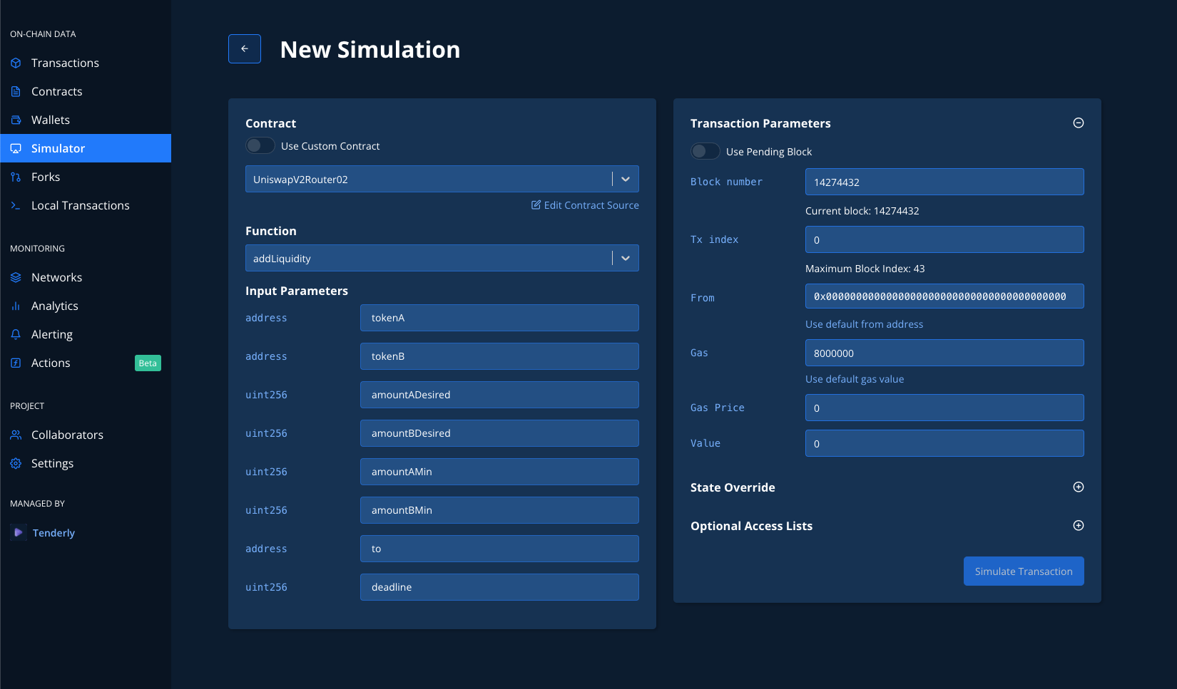Click the Gas Price input field
This screenshot has height=689, width=1177.
click(x=944, y=408)
